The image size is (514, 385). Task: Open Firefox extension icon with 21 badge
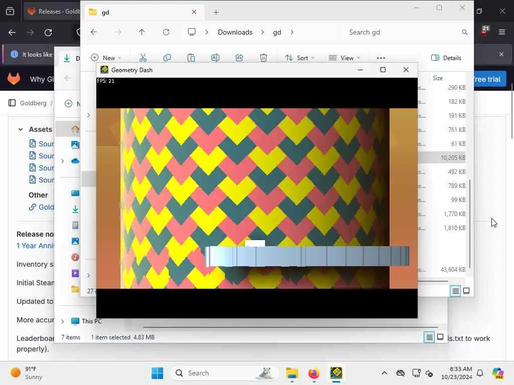484,31
